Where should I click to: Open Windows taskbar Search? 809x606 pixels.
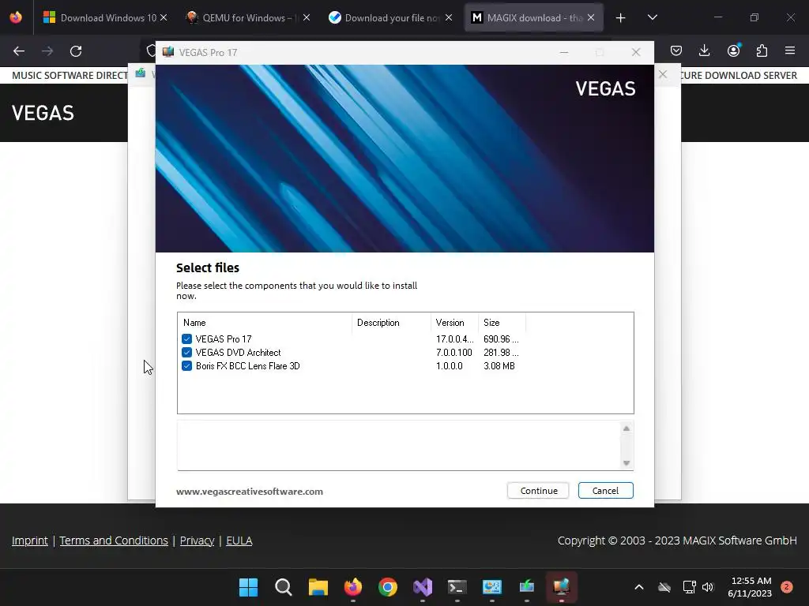pos(284,587)
